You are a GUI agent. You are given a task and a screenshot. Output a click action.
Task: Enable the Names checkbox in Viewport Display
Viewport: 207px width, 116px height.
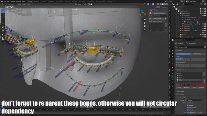188,103
